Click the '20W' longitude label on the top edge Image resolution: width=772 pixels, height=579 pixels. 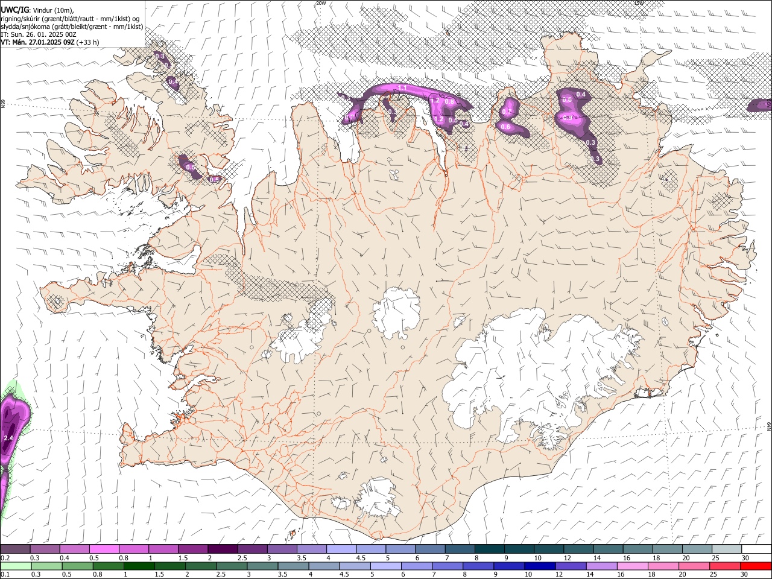[321, 3]
